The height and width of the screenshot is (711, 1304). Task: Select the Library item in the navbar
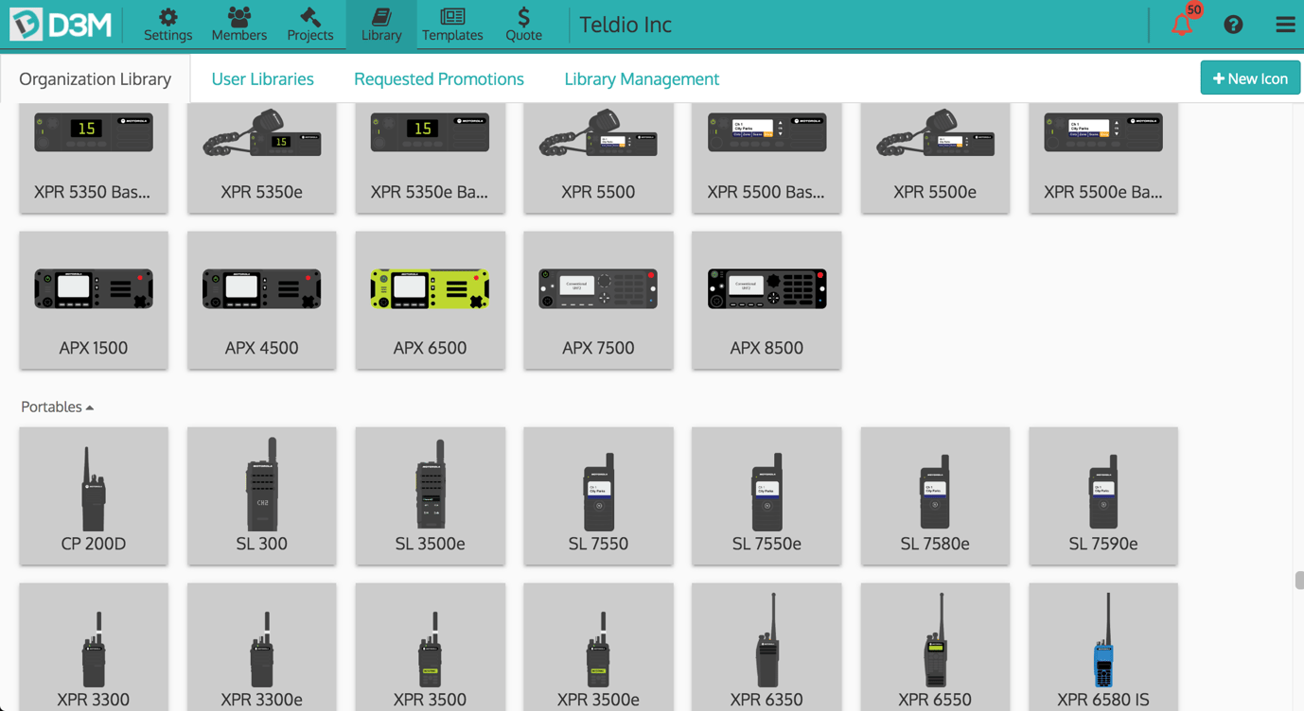[381, 25]
